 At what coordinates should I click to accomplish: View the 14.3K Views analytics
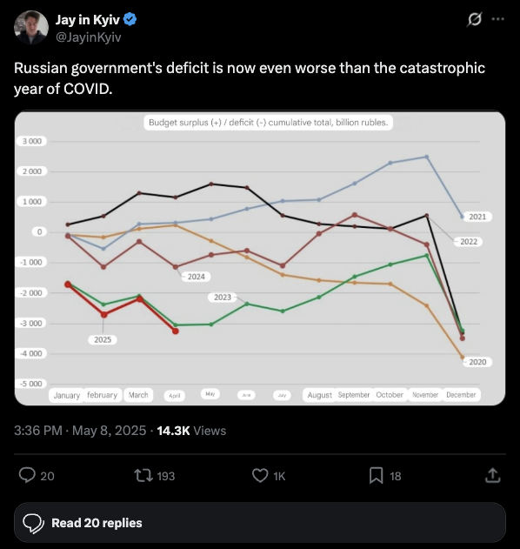[191, 431]
